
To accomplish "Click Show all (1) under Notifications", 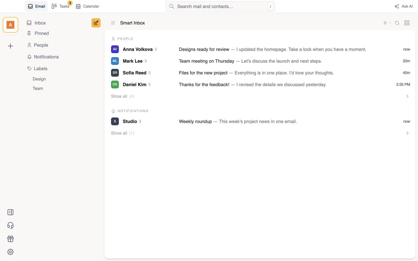I will [122, 133].
